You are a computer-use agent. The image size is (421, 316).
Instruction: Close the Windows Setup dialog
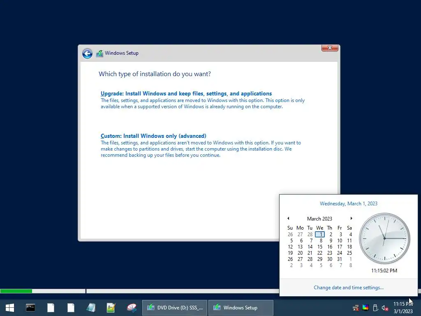click(330, 48)
